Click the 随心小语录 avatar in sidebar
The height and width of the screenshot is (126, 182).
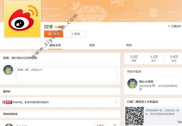132,84
